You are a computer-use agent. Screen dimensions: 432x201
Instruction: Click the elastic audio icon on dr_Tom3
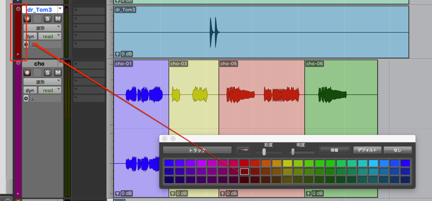[26, 44]
